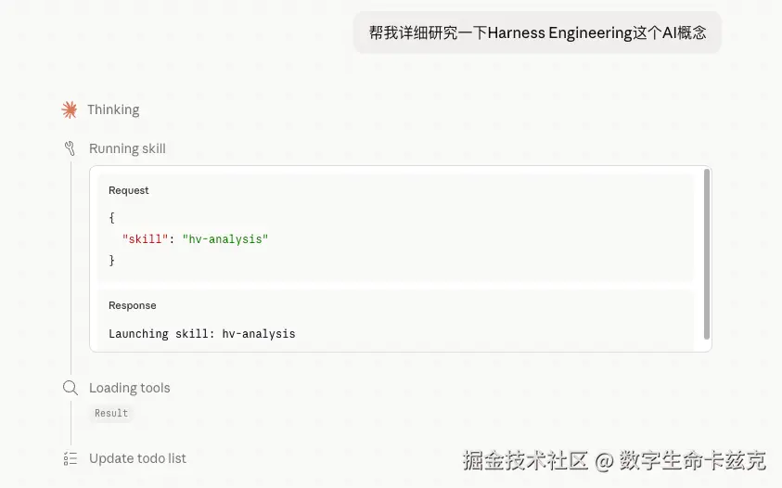Click the user message about Harness Engineering
This screenshot has width=782, height=488.
pos(537,32)
